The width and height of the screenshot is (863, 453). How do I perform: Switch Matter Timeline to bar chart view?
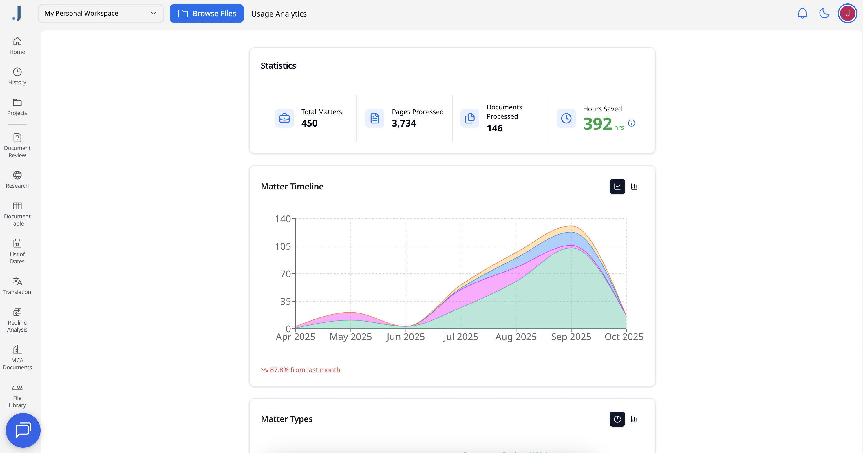[634, 187]
